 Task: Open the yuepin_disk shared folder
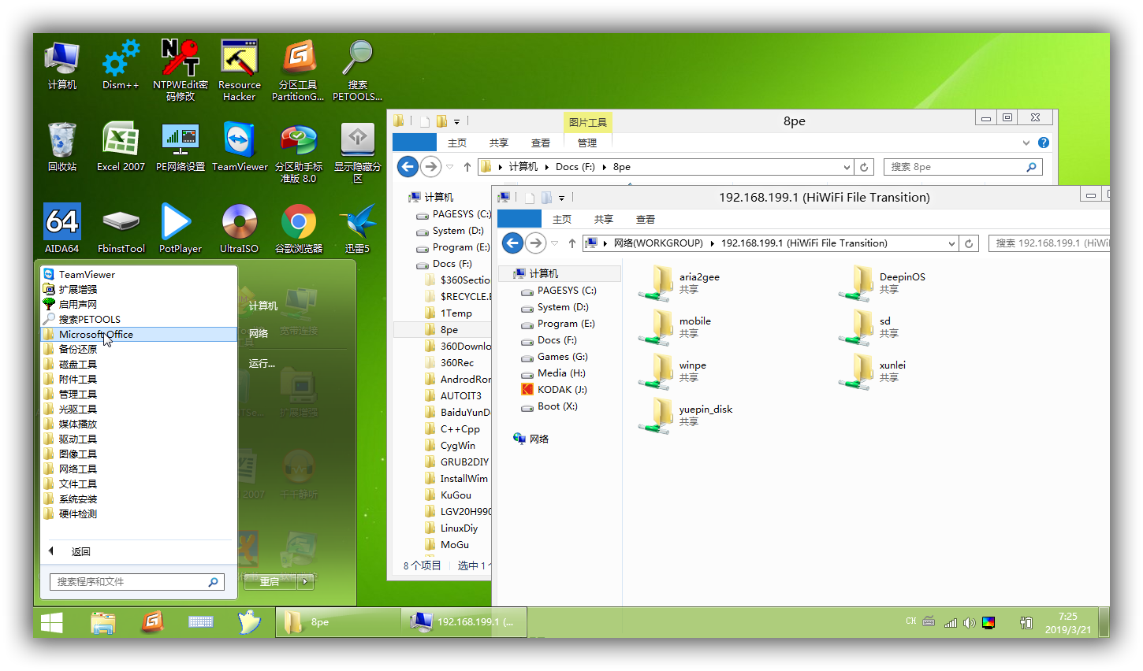pos(686,415)
